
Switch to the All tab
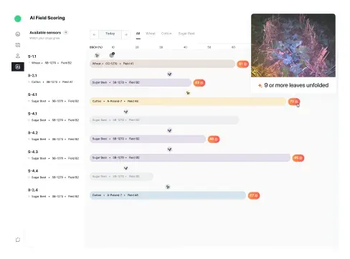(138, 34)
